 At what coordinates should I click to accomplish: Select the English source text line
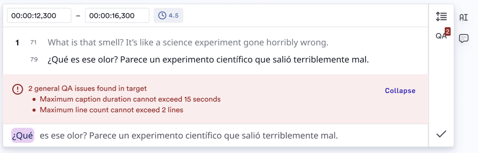pos(188,42)
